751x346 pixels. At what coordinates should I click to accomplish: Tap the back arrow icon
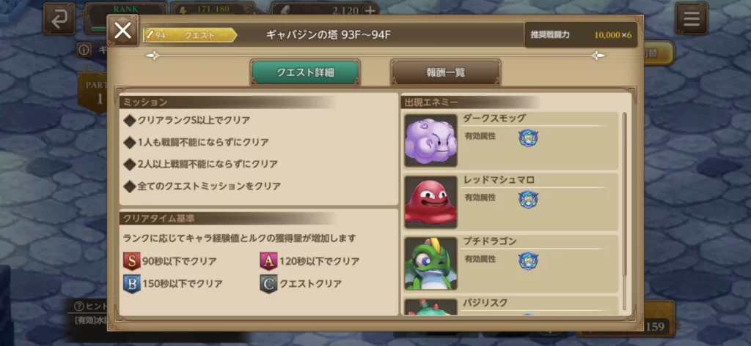click(x=59, y=19)
